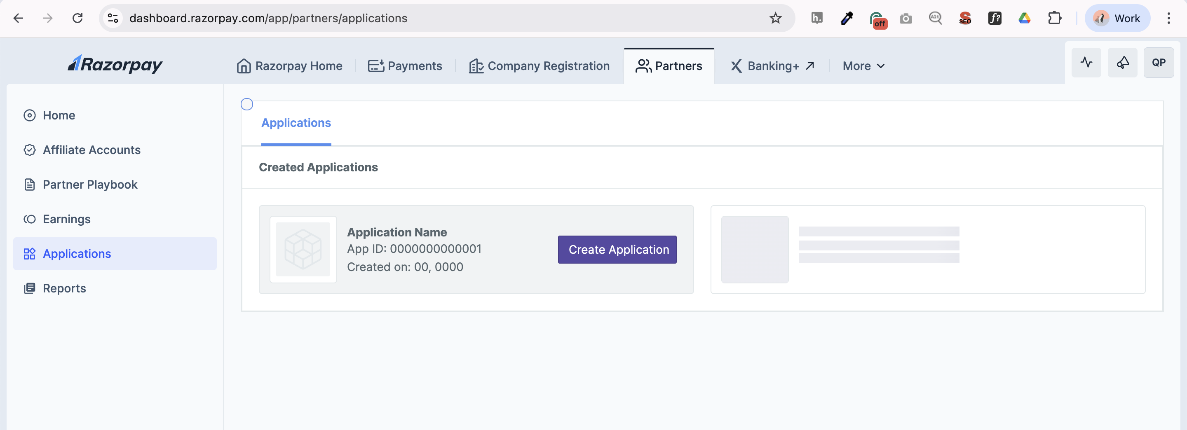Open the QP account avatar menu
The width and height of the screenshot is (1187, 430).
(1159, 62)
